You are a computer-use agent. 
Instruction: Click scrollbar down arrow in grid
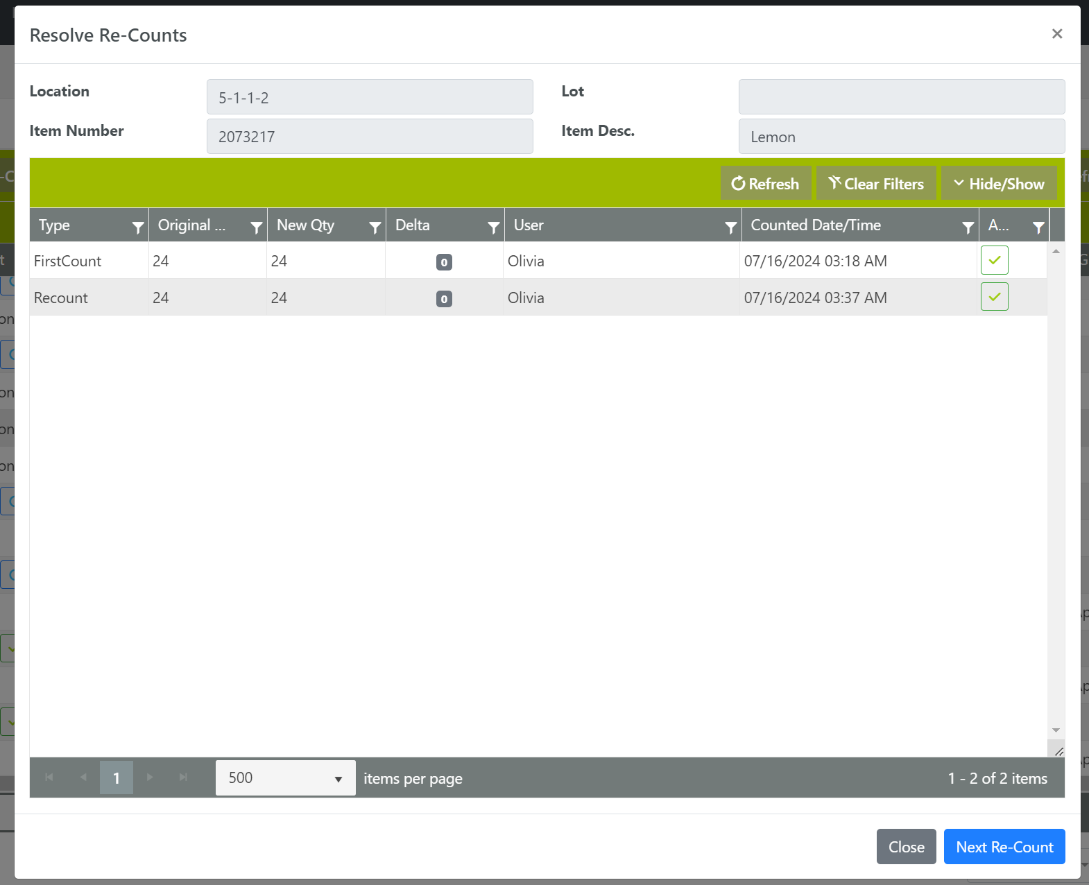(x=1056, y=730)
